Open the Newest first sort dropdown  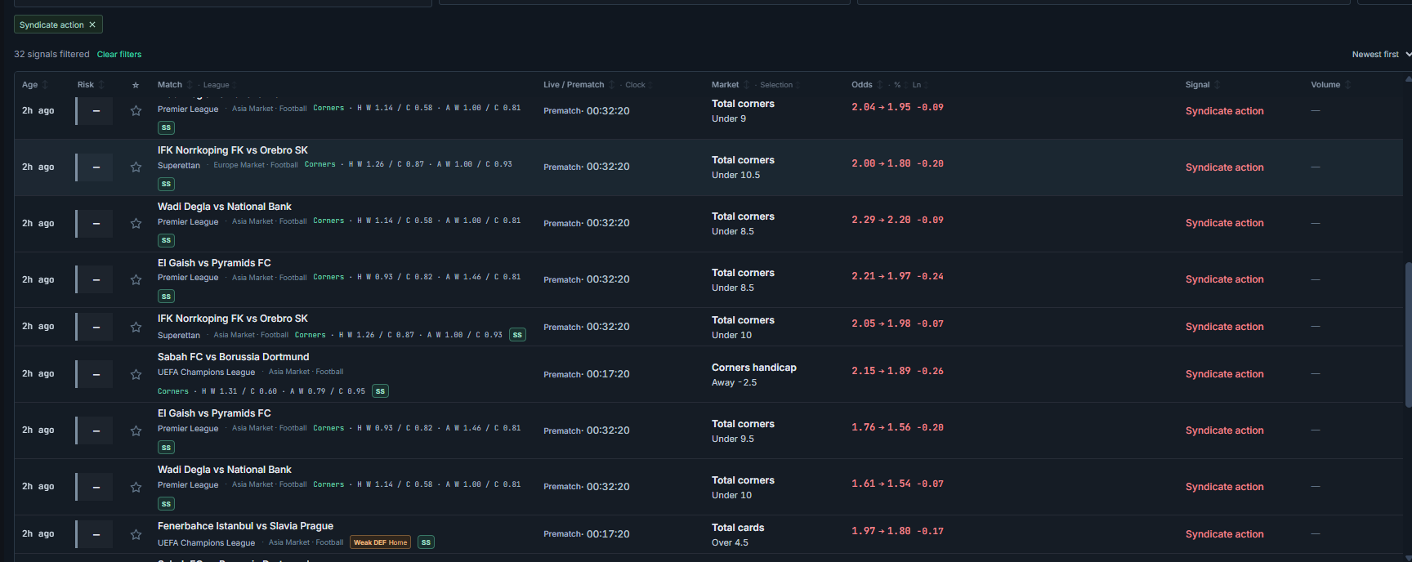[1381, 55]
